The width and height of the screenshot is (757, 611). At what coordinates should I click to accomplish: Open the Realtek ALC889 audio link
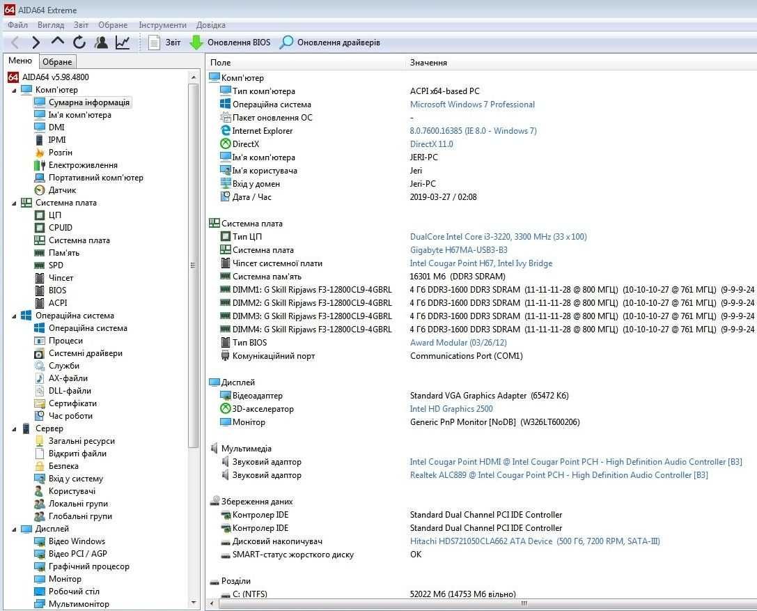(x=559, y=475)
